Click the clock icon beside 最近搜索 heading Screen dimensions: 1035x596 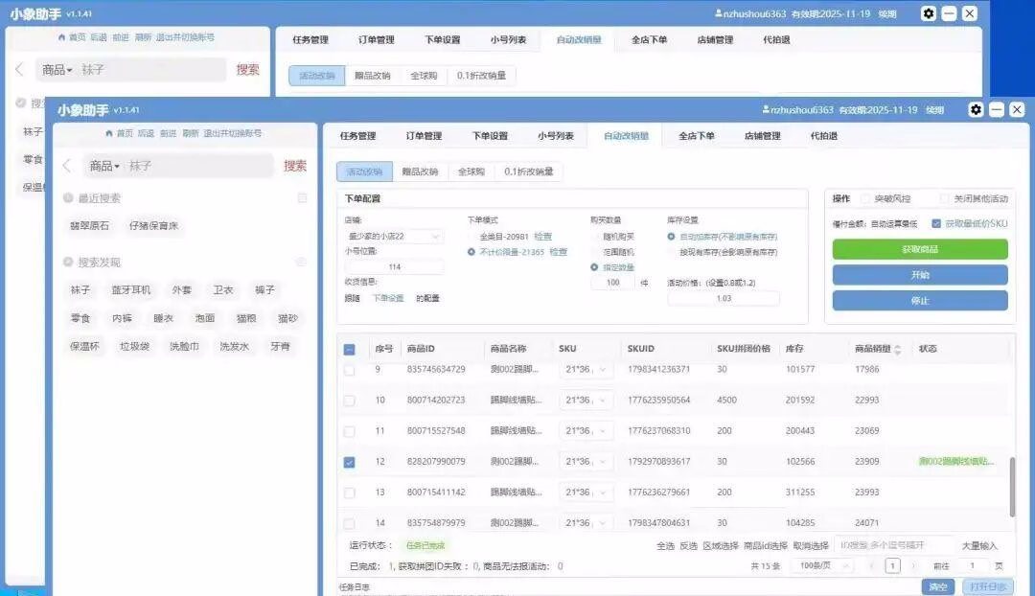click(x=68, y=198)
